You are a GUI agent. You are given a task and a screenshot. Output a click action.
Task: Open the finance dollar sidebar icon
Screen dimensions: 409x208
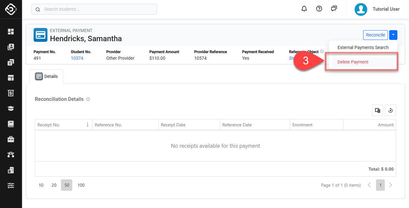tap(11, 93)
